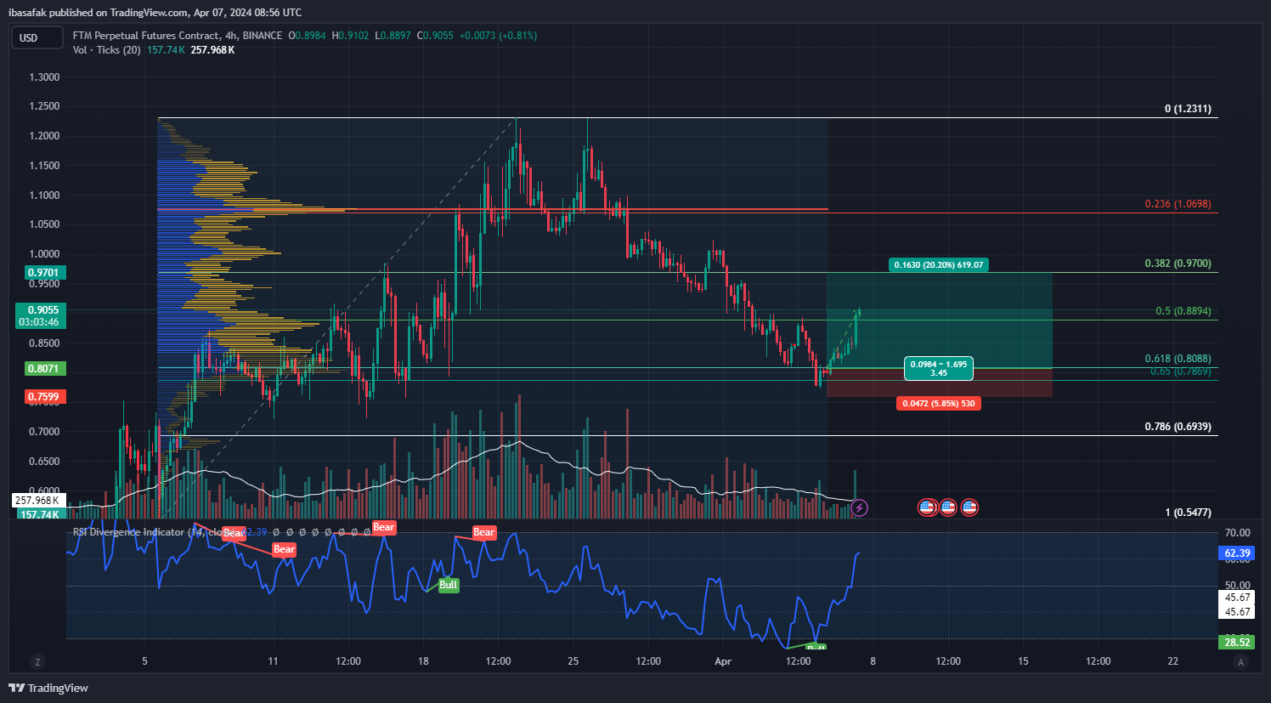Click the green RSI value tag 28.52
Image resolution: width=1271 pixels, height=703 pixels.
pos(1237,643)
